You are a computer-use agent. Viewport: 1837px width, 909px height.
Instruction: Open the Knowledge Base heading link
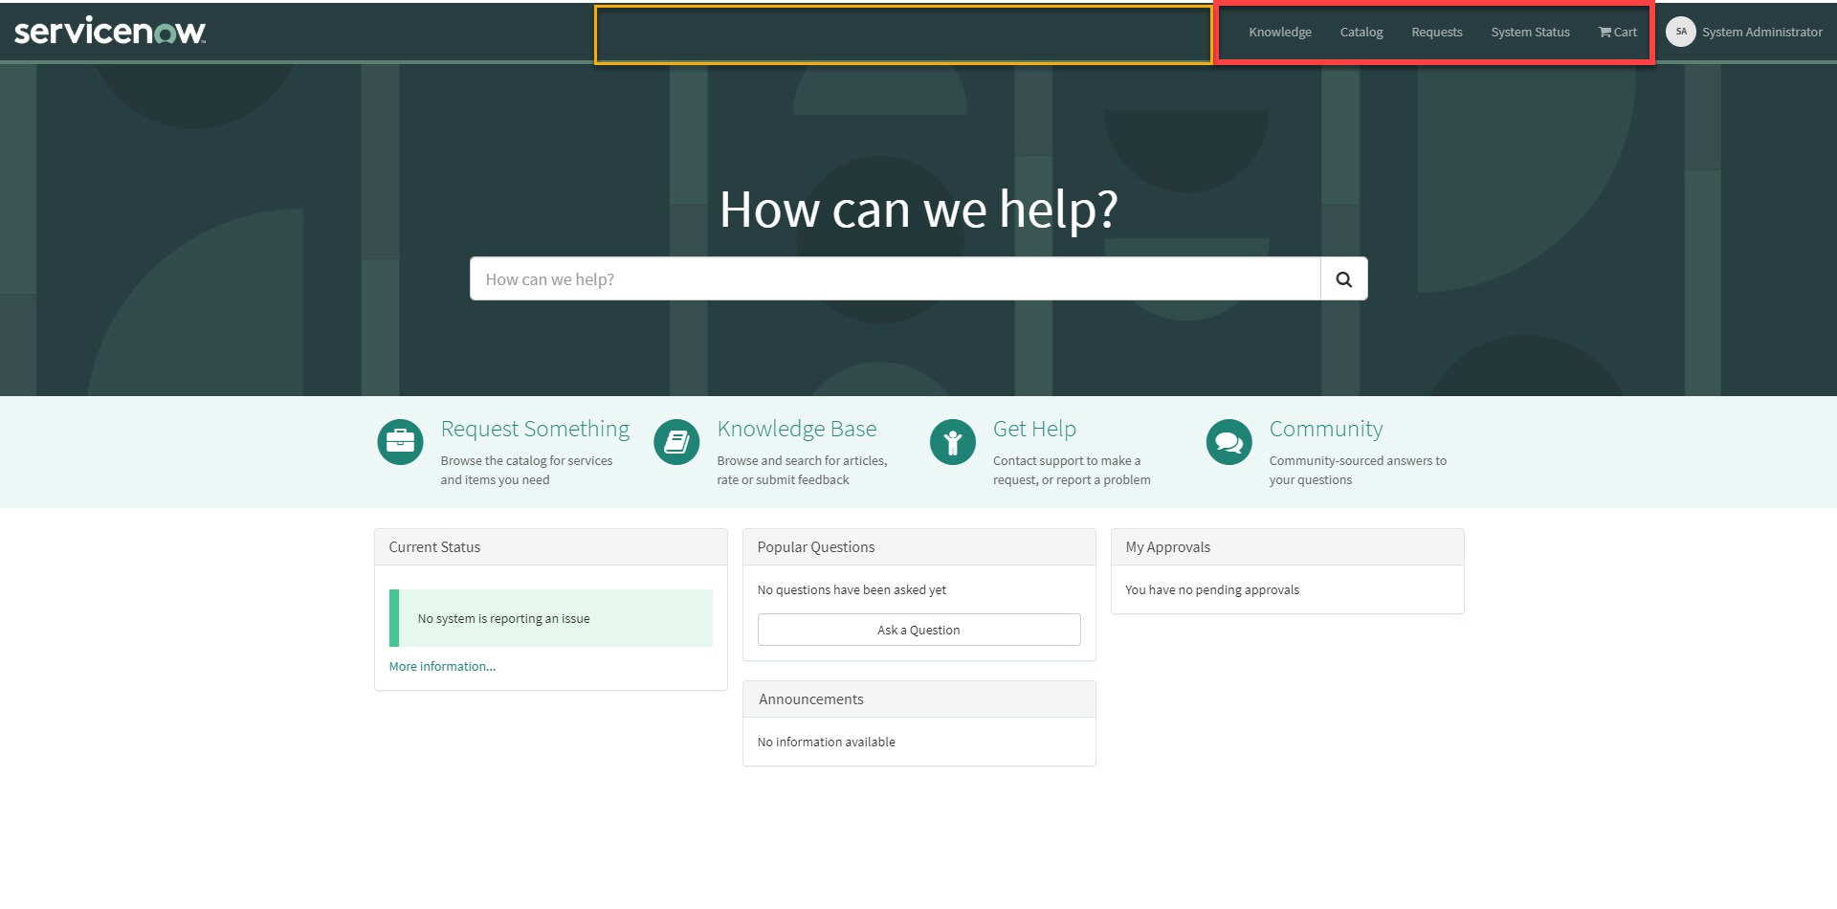(797, 429)
